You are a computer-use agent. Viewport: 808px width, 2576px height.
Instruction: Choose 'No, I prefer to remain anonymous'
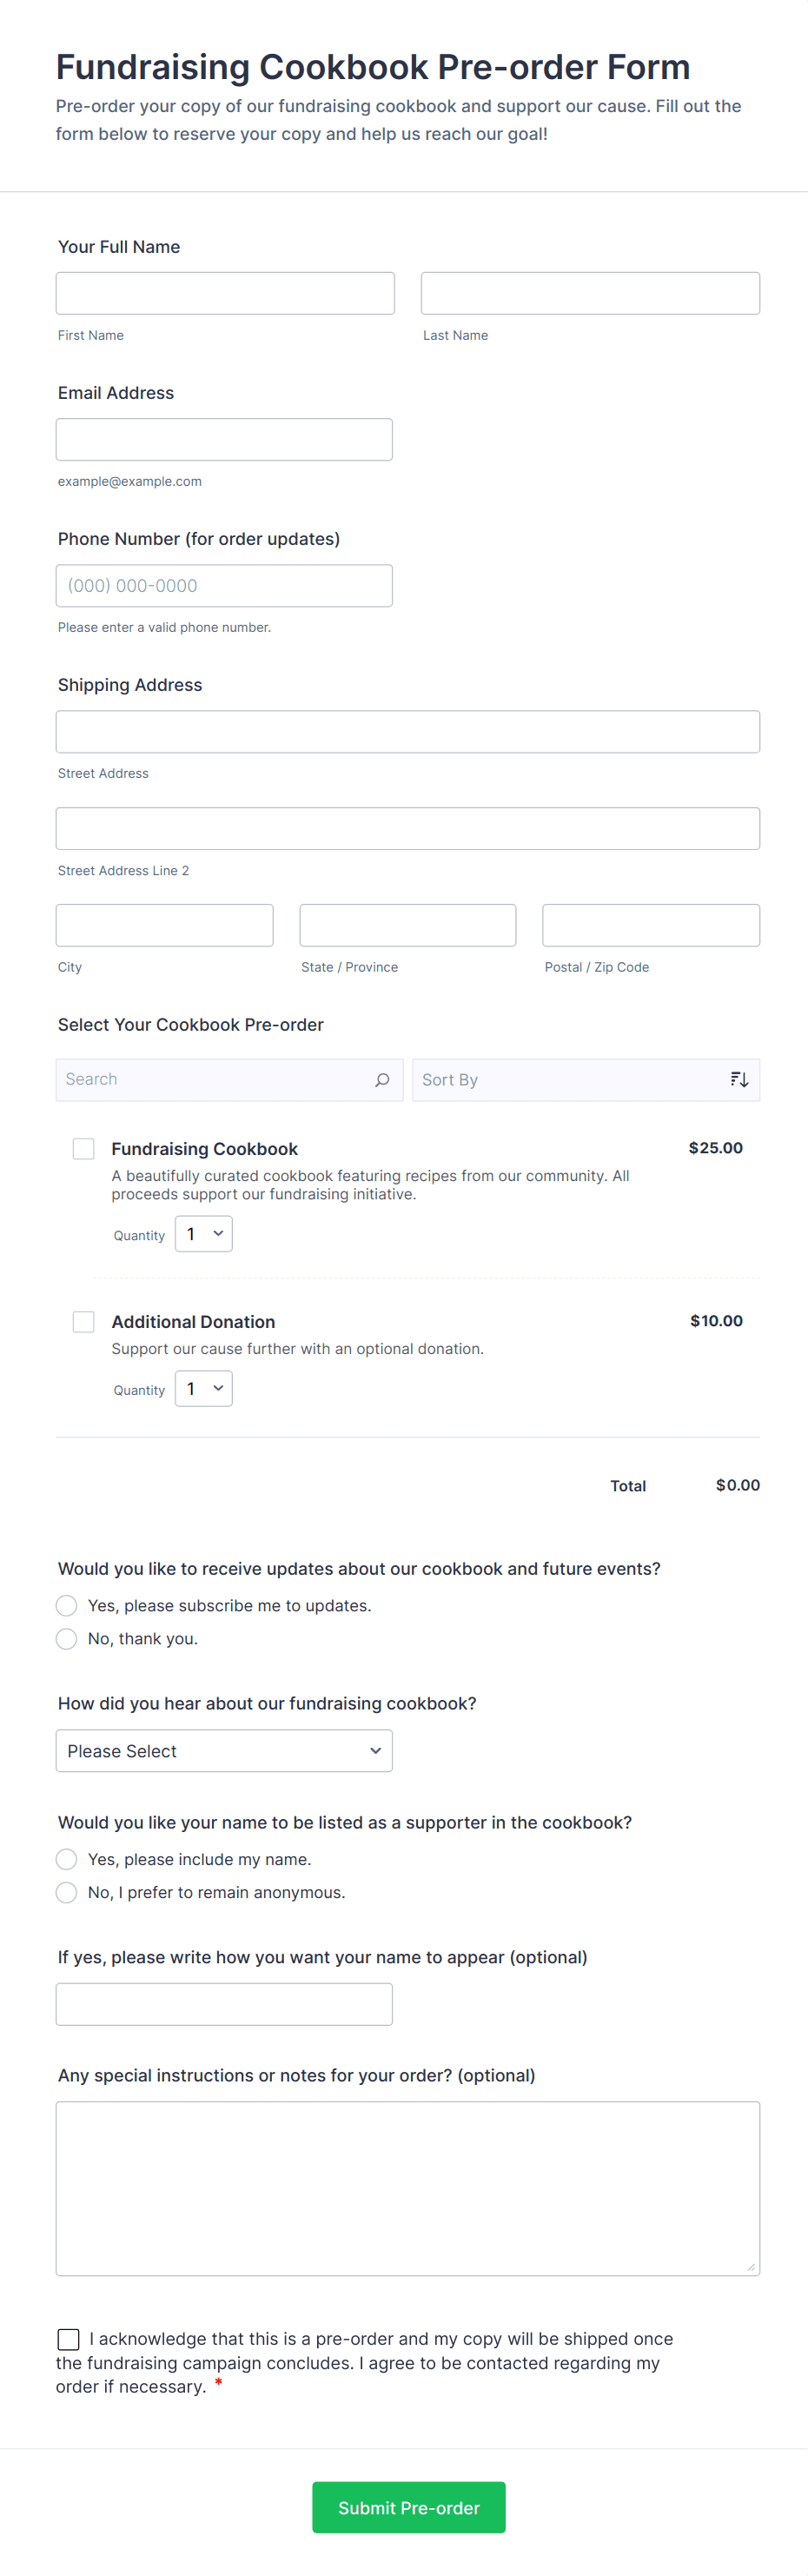pyautogui.click(x=67, y=1893)
